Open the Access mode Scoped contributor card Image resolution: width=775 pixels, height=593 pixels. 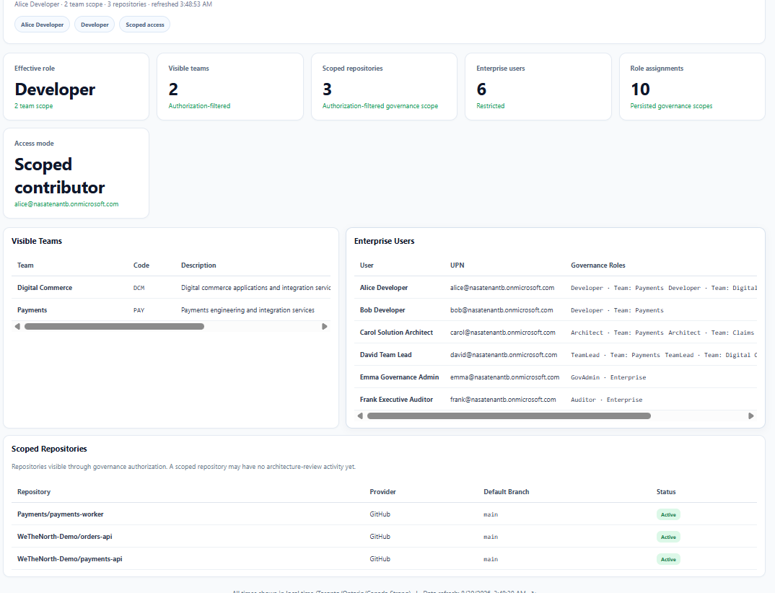pyautogui.click(x=76, y=173)
